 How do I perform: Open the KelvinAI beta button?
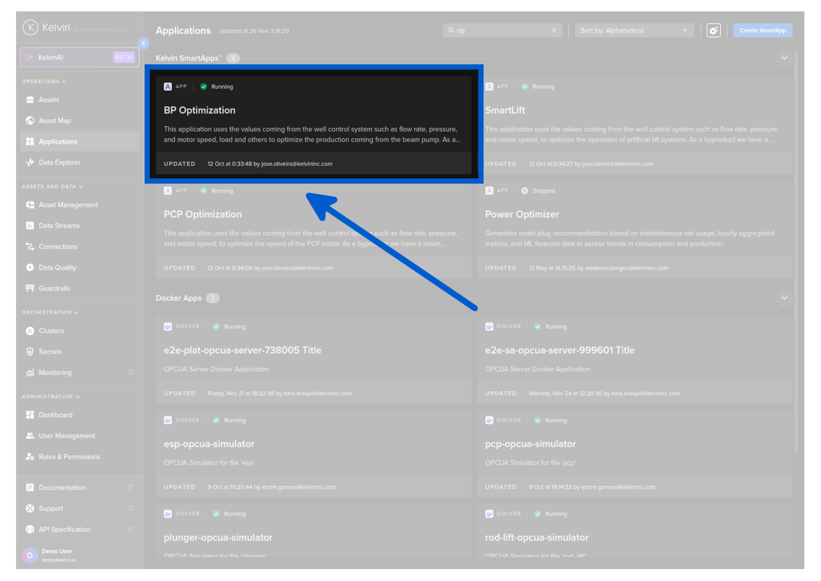point(79,58)
